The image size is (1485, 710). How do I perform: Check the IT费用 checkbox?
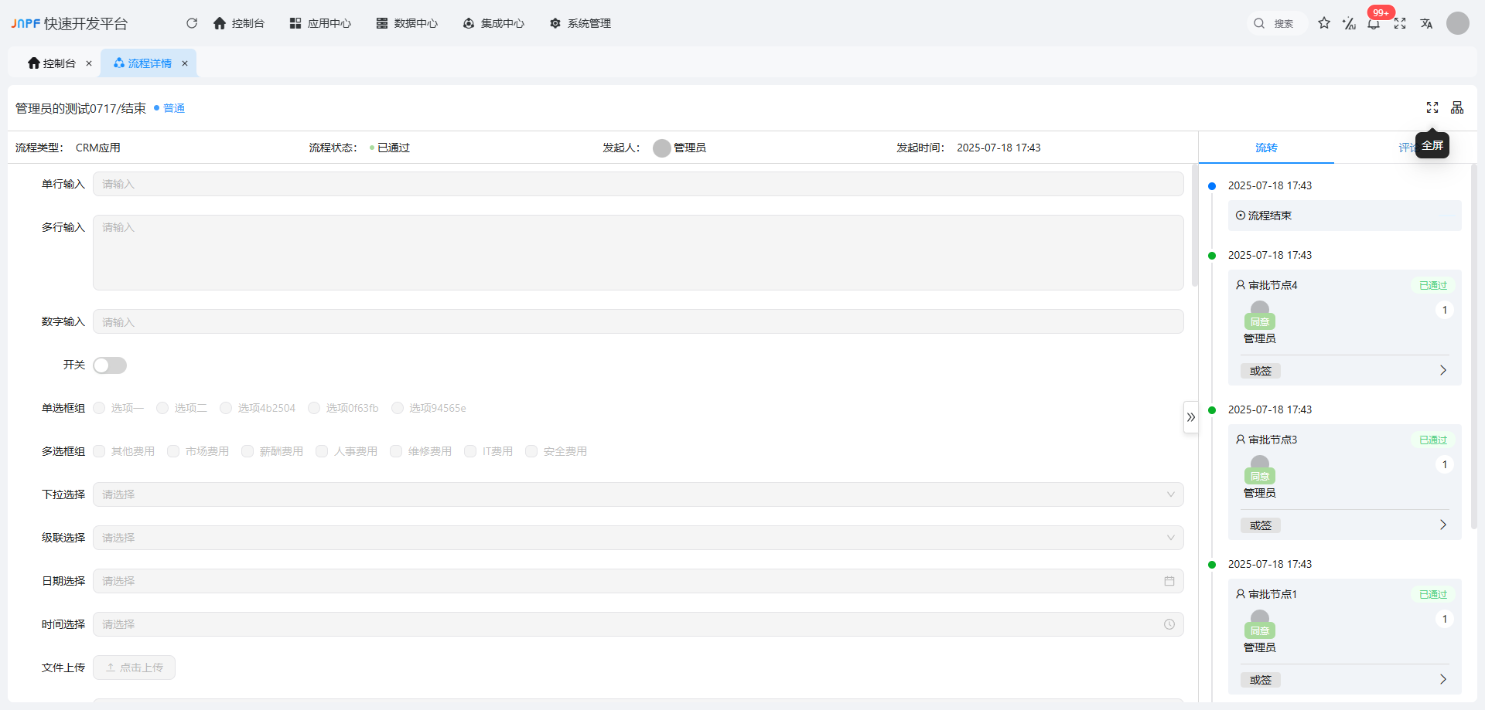(x=470, y=451)
